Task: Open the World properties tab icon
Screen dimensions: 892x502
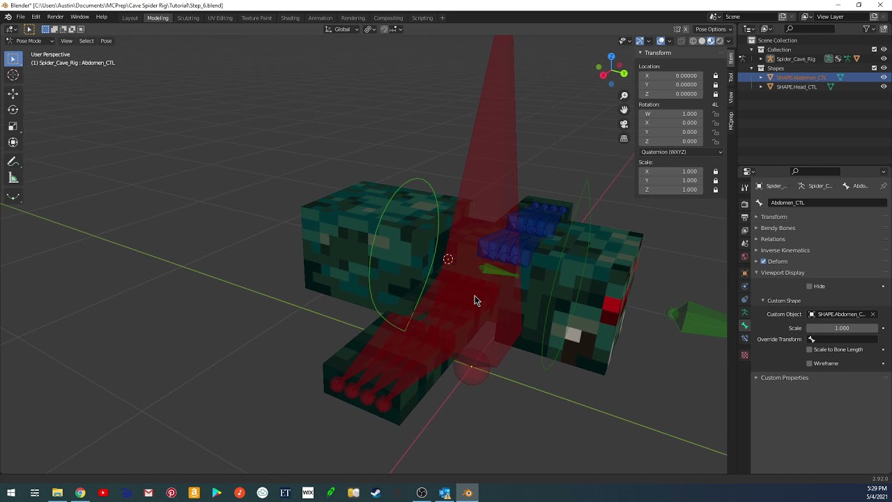Action: [744, 257]
